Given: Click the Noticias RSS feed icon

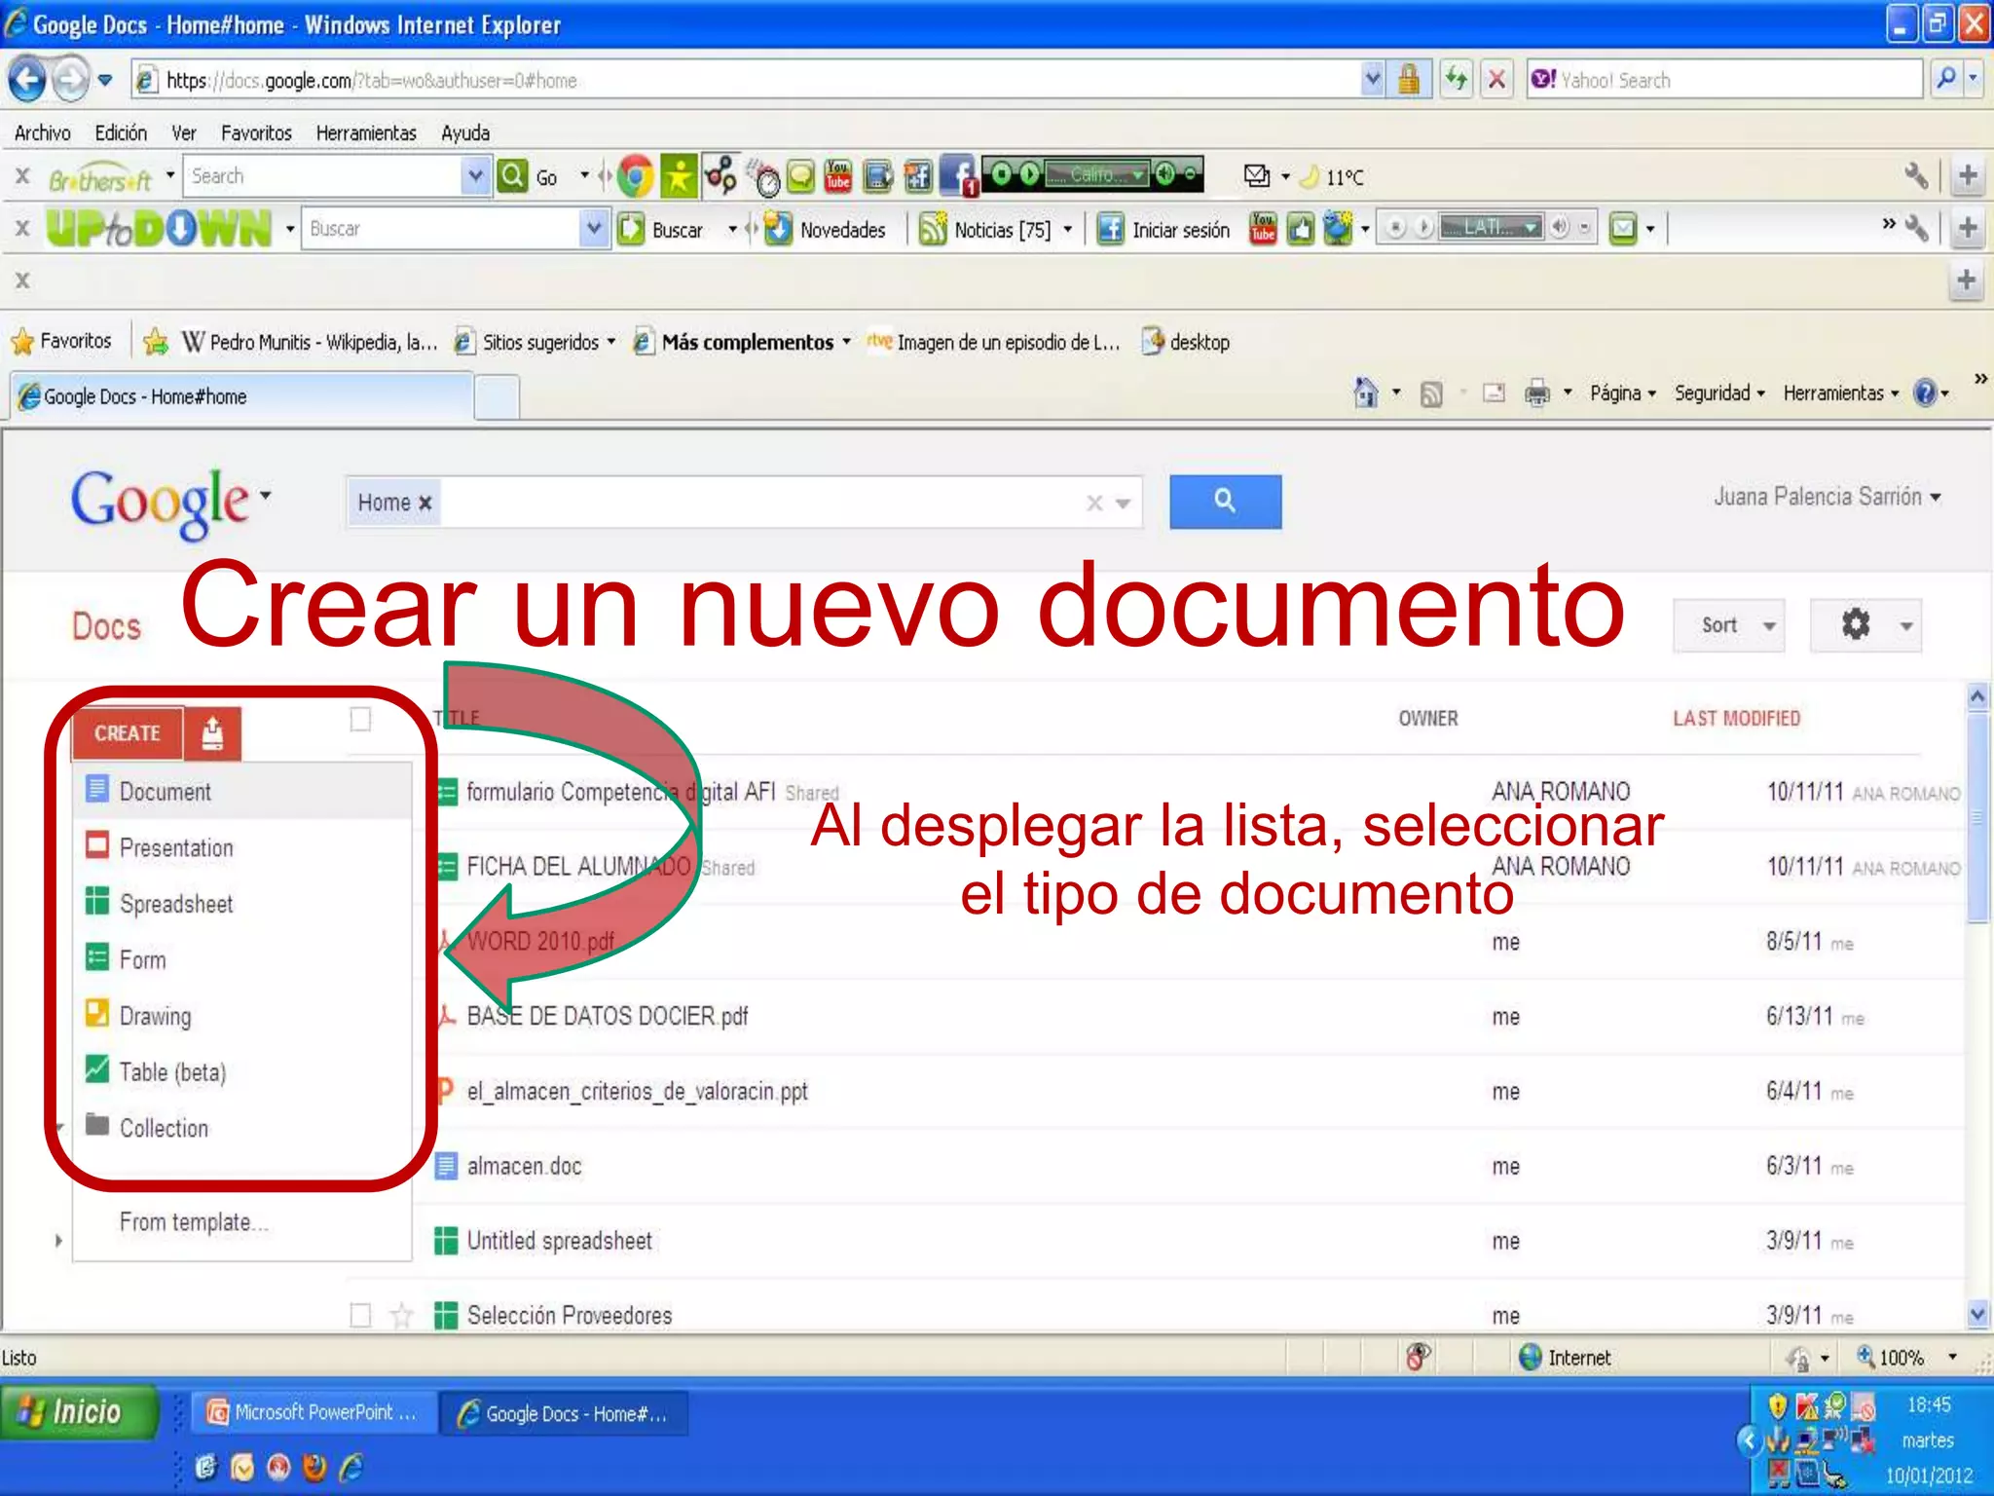Looking at the screenshot, I should point(933,229).
